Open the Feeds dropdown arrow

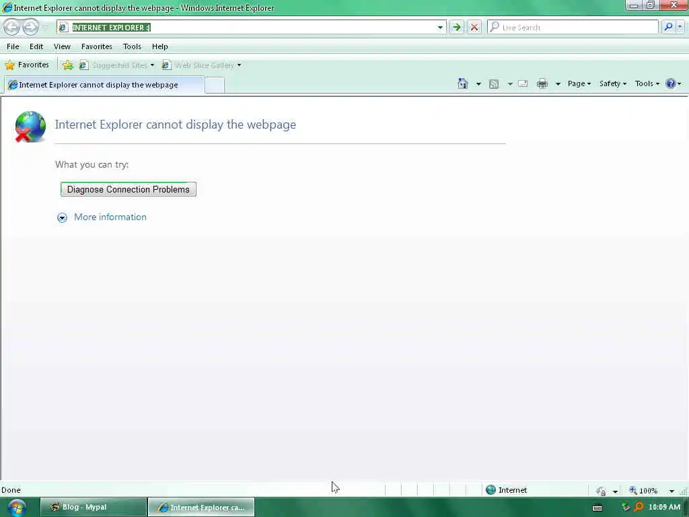[510, 83]
